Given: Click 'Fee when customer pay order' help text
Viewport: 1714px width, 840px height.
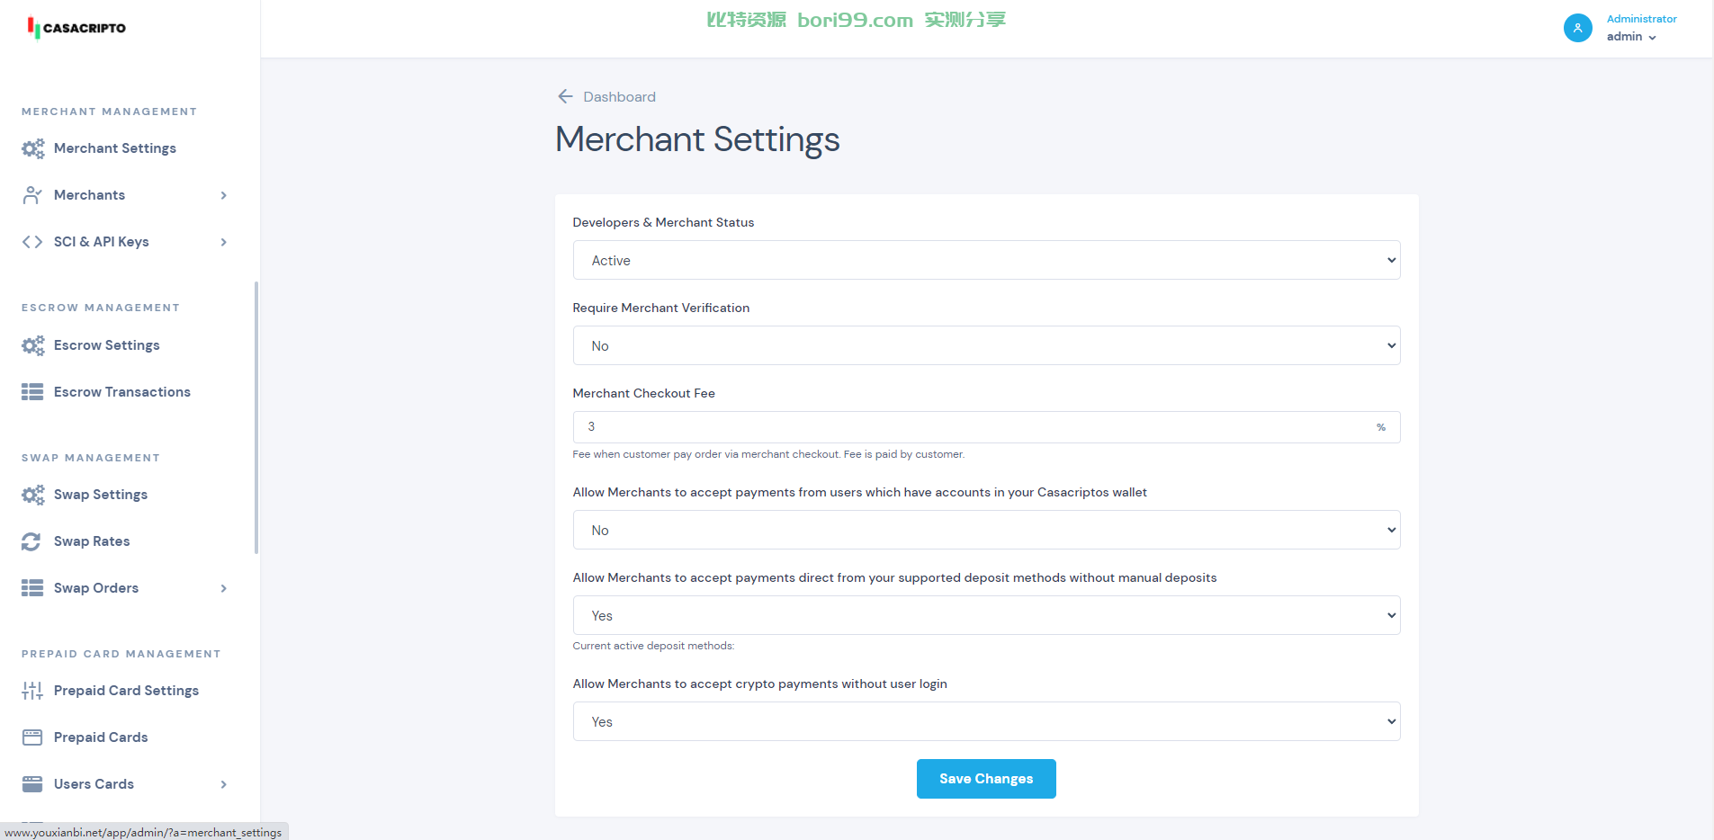Looking at the screenshot, I should 768,454.
